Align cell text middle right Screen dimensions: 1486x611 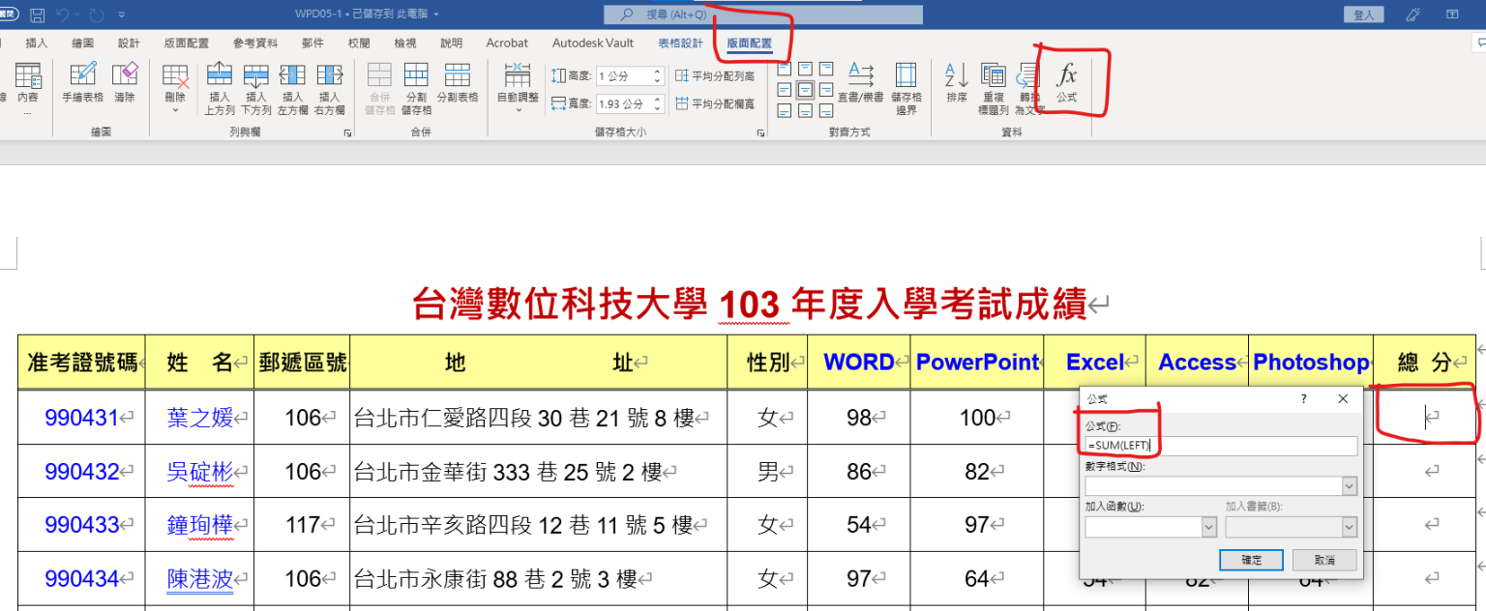827,90
